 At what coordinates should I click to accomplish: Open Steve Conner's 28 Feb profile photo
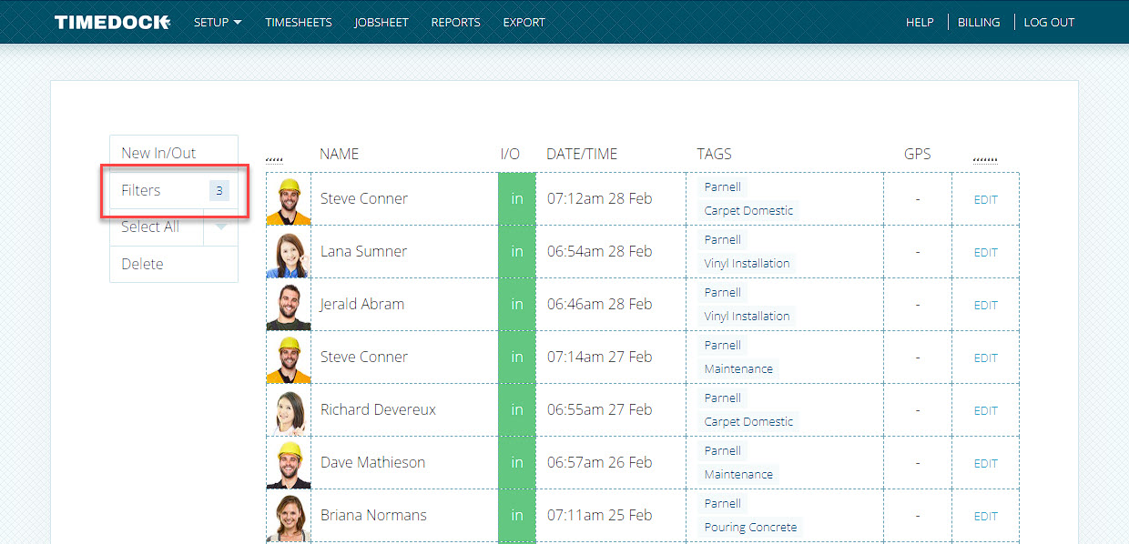point(289,200)
